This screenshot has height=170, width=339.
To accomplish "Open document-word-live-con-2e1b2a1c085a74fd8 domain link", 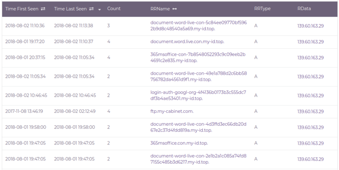I will tap(198, 159).
